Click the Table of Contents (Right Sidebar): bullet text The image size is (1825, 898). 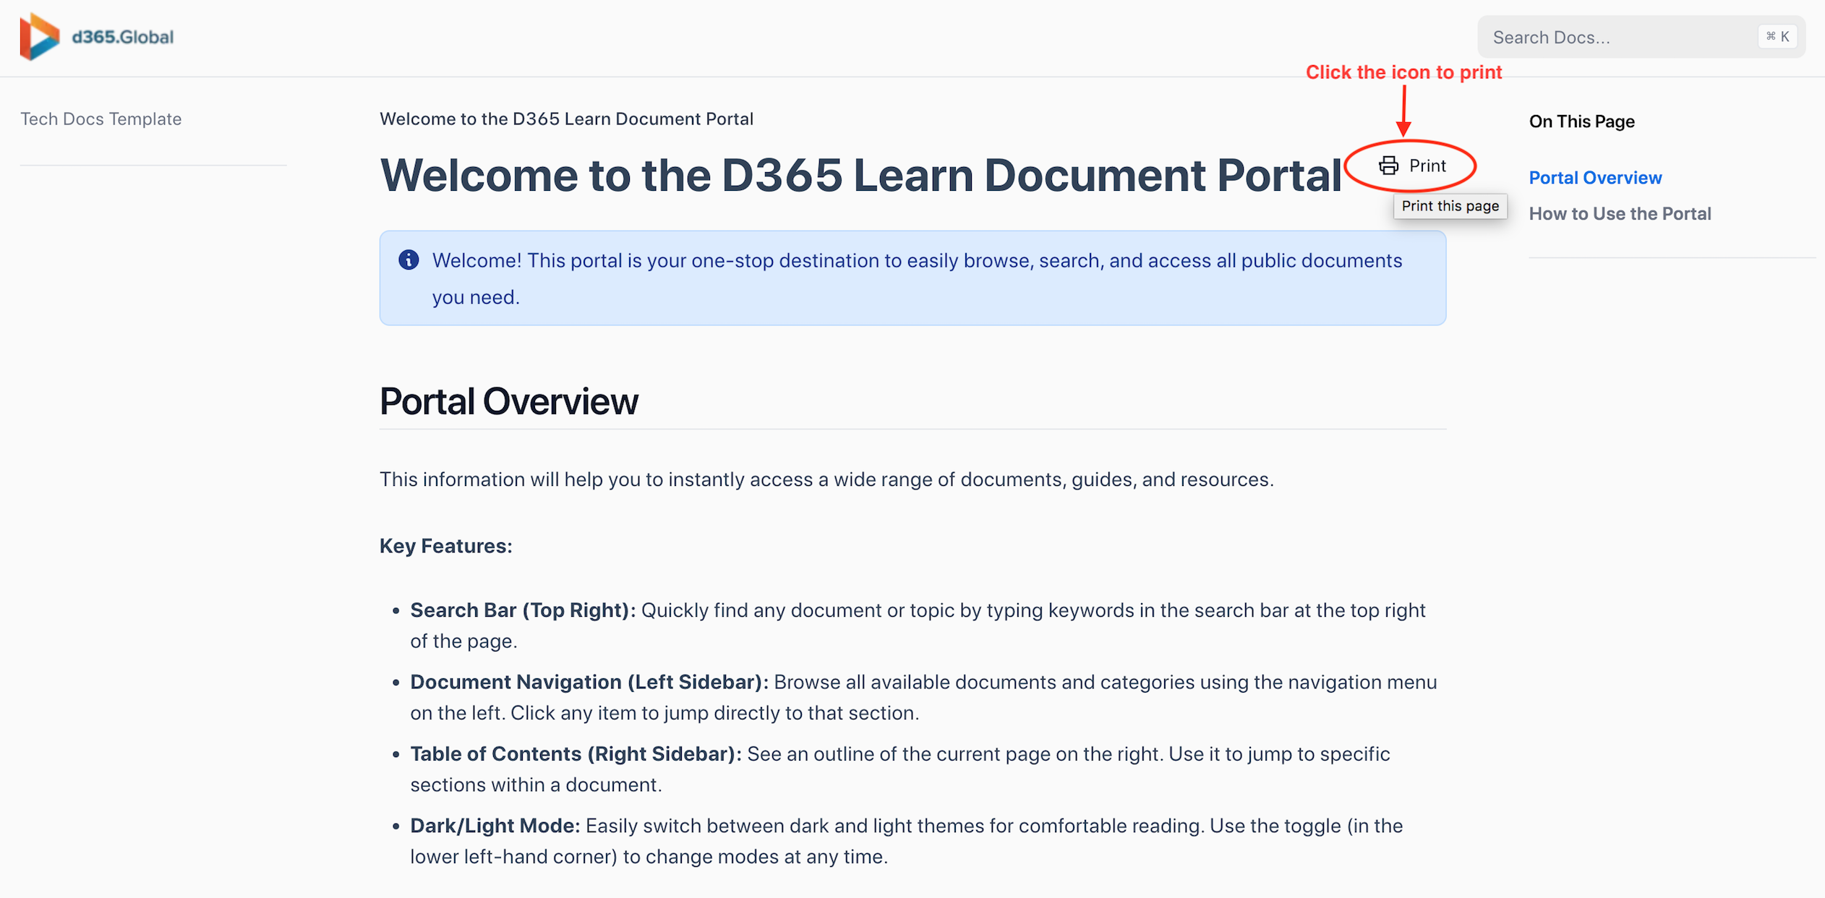coord(576,754)
